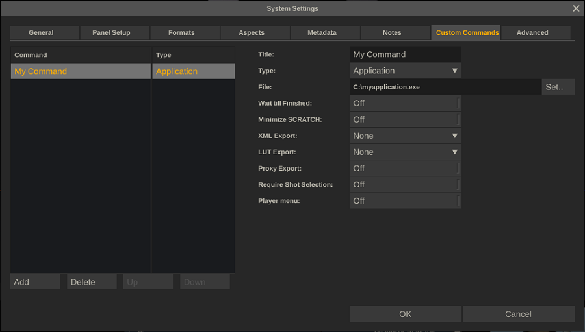Open the Type dropdown showing Application
The width and height of the screenshot is (585, 332).
point(405,71)
